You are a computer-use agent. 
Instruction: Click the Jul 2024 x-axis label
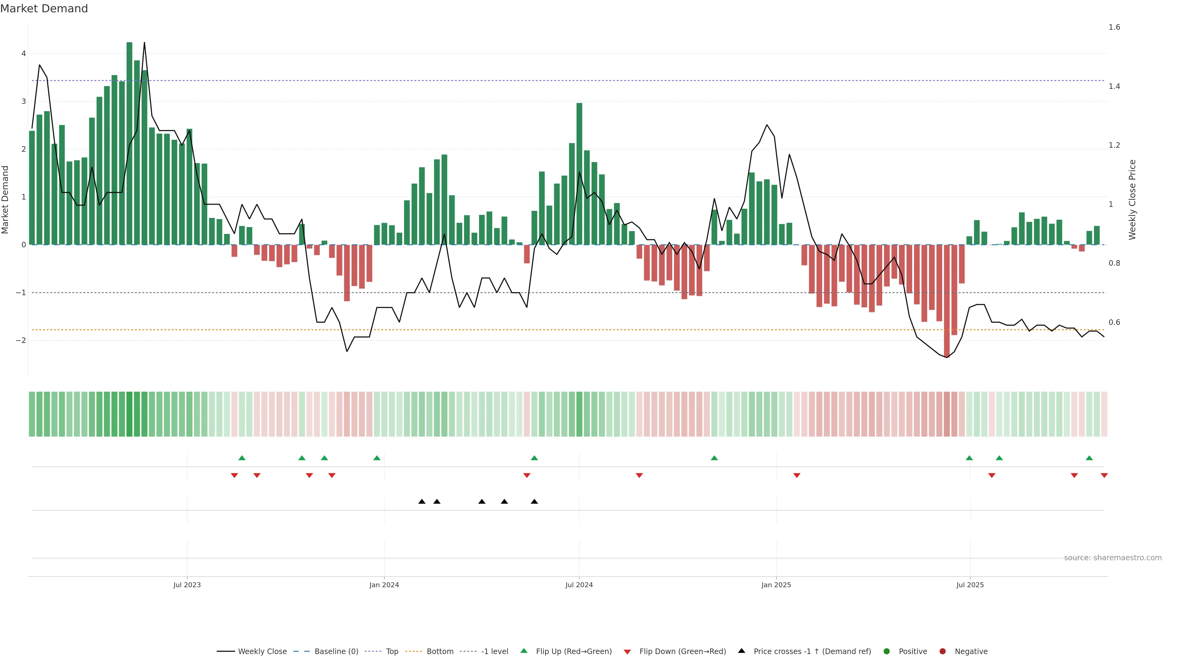[x=579, y=585]
